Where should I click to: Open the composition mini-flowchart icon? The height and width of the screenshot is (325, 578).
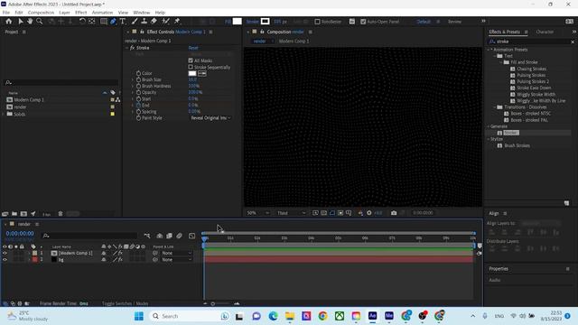pos(147,236)
